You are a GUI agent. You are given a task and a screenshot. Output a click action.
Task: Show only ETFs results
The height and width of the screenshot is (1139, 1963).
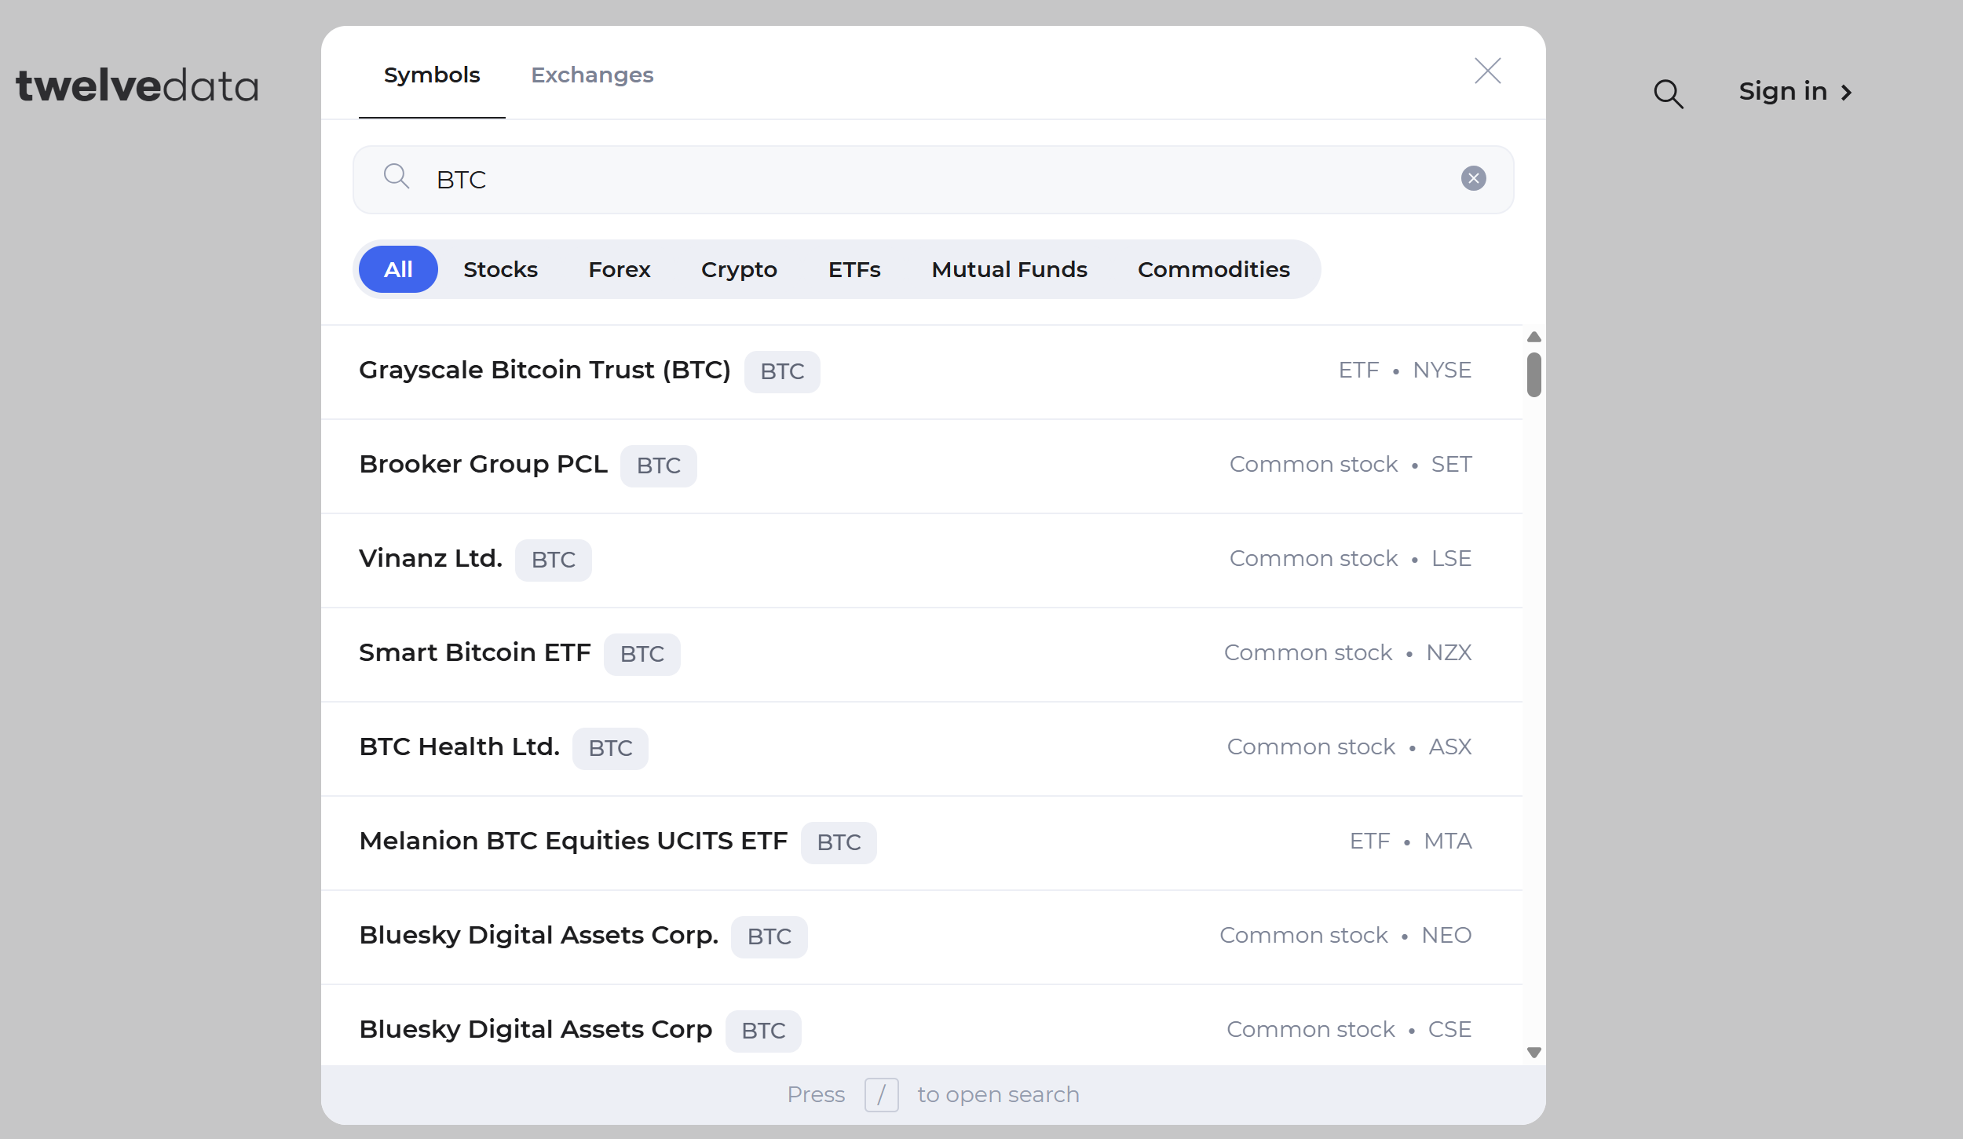(x=854, y=270)
